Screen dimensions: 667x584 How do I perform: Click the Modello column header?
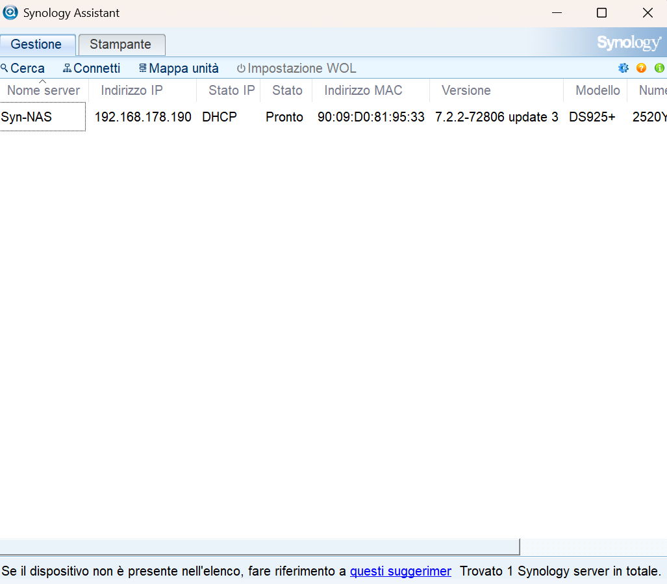pos(598,90)
